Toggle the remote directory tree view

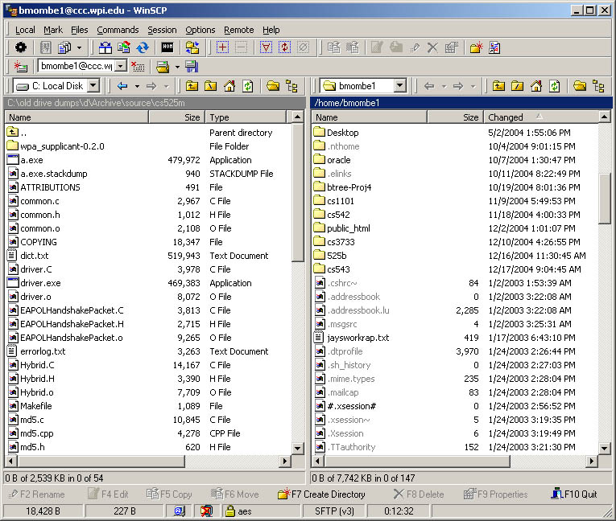(x=599, y=86)
